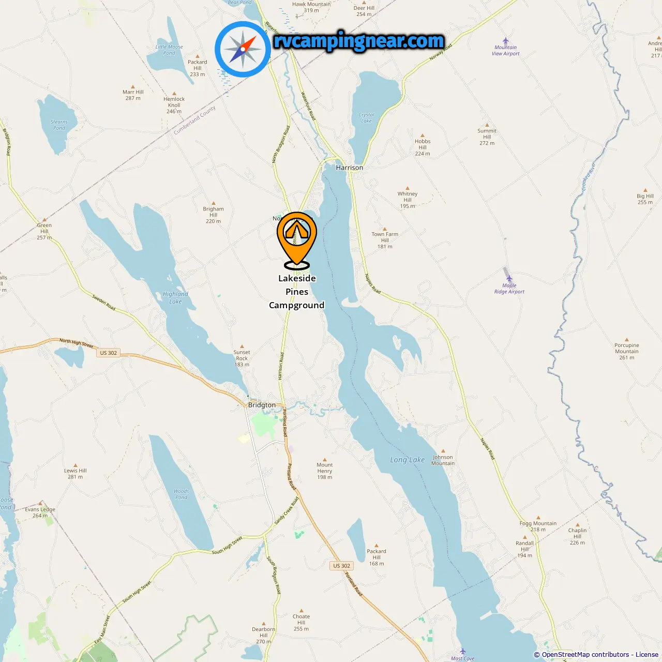Click the US 302 shield near Bridgton
Viewport: 662px width, 662px height.
click(x=109, y=353)
